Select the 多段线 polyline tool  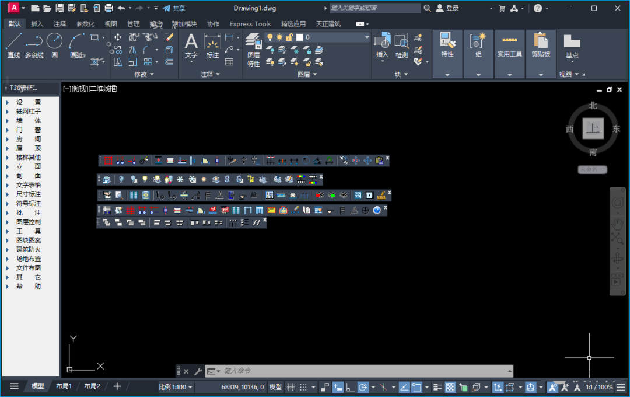[x=34, y=46]
